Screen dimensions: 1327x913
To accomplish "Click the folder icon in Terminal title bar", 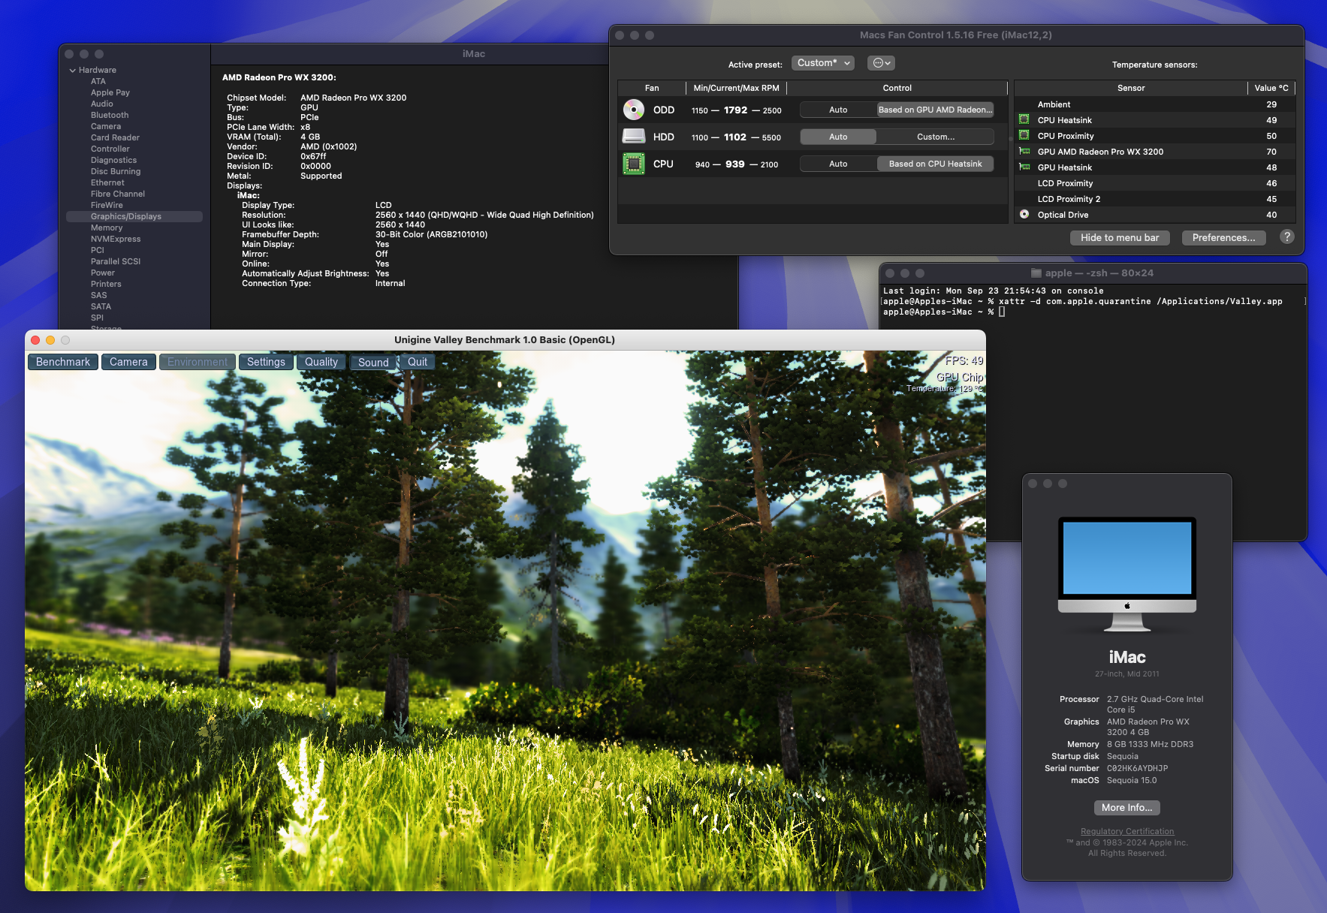I will pyautogui.click(x=1036, y=273).
